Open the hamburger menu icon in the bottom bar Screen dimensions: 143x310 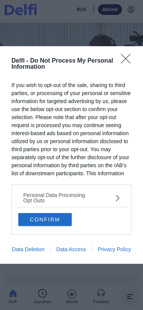click(x=130, y=297)
